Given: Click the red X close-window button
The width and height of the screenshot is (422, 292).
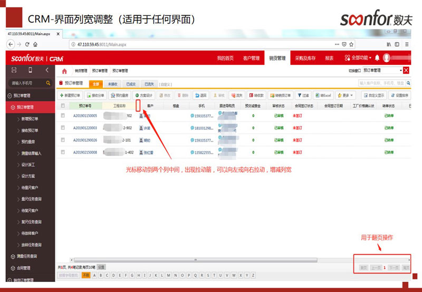Looking at the screenshot, I should coord(407,70).
